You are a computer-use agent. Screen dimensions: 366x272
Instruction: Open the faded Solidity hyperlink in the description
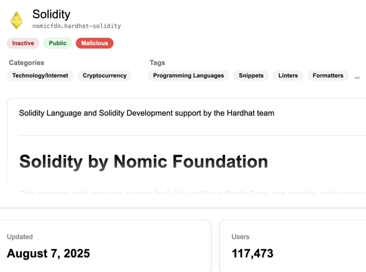coord(178,193)
